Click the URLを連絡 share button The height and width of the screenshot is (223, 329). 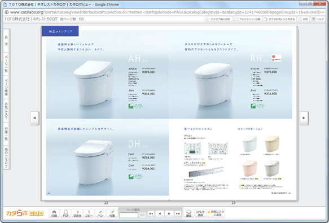click(x=200, y=213)
